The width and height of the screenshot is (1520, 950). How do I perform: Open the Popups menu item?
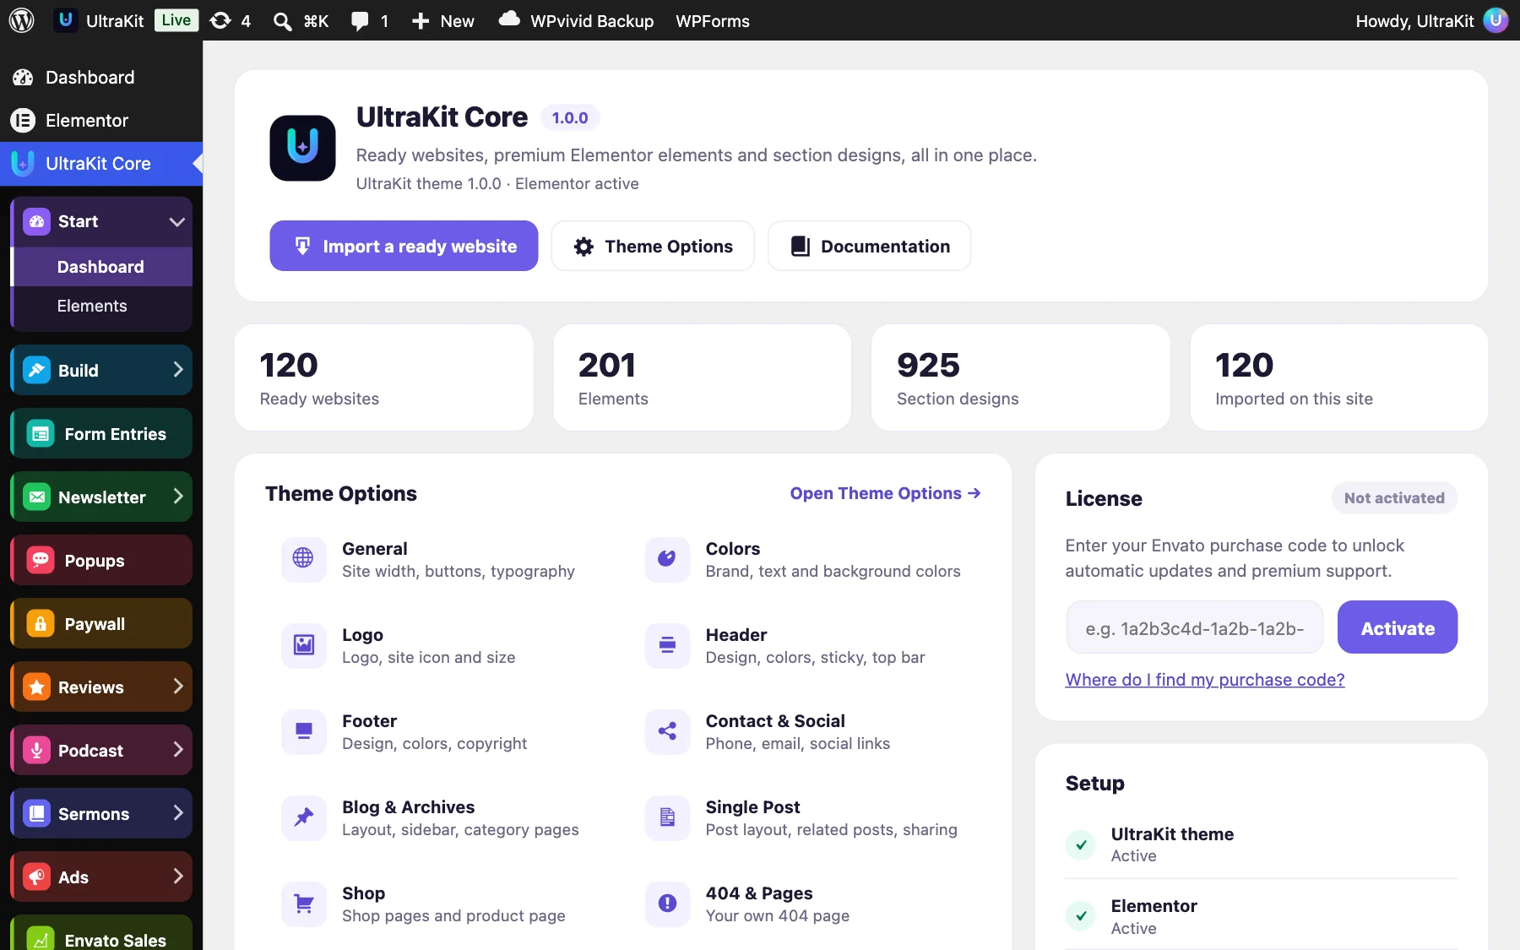pyautogui.click(x=101, y=560)
